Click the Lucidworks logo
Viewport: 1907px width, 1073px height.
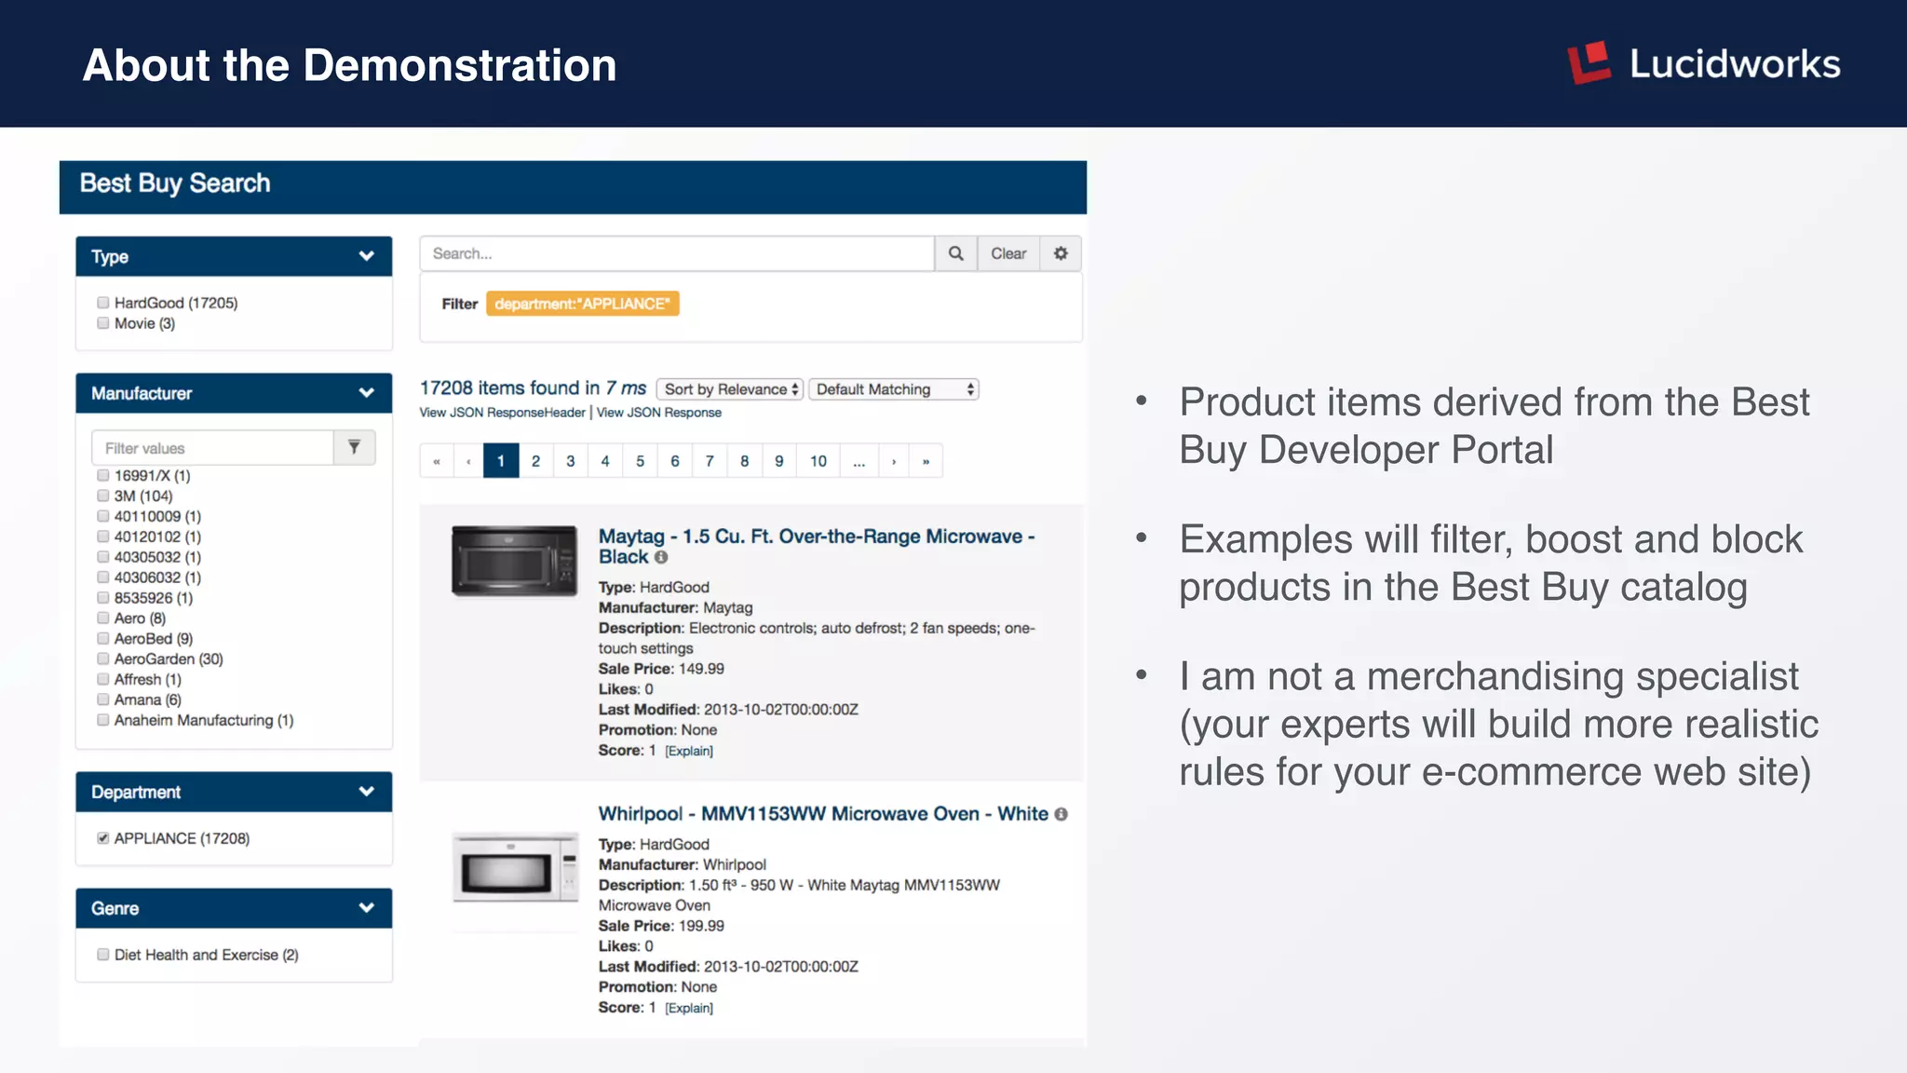point(1703,63)
